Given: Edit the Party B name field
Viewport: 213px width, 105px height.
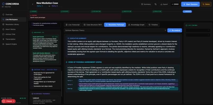Looking at the screenshot, I should (x=57, y=6).
